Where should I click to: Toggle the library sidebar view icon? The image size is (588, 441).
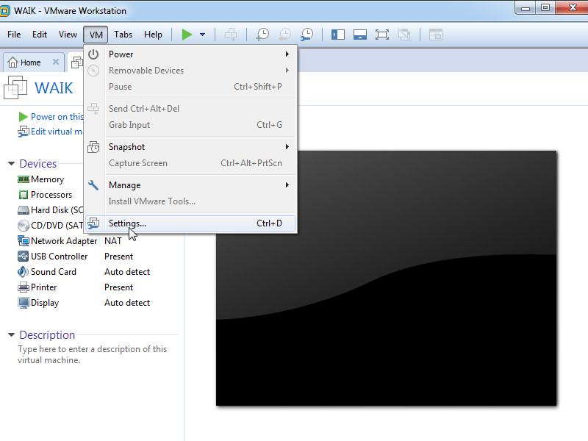coord(338,35)
